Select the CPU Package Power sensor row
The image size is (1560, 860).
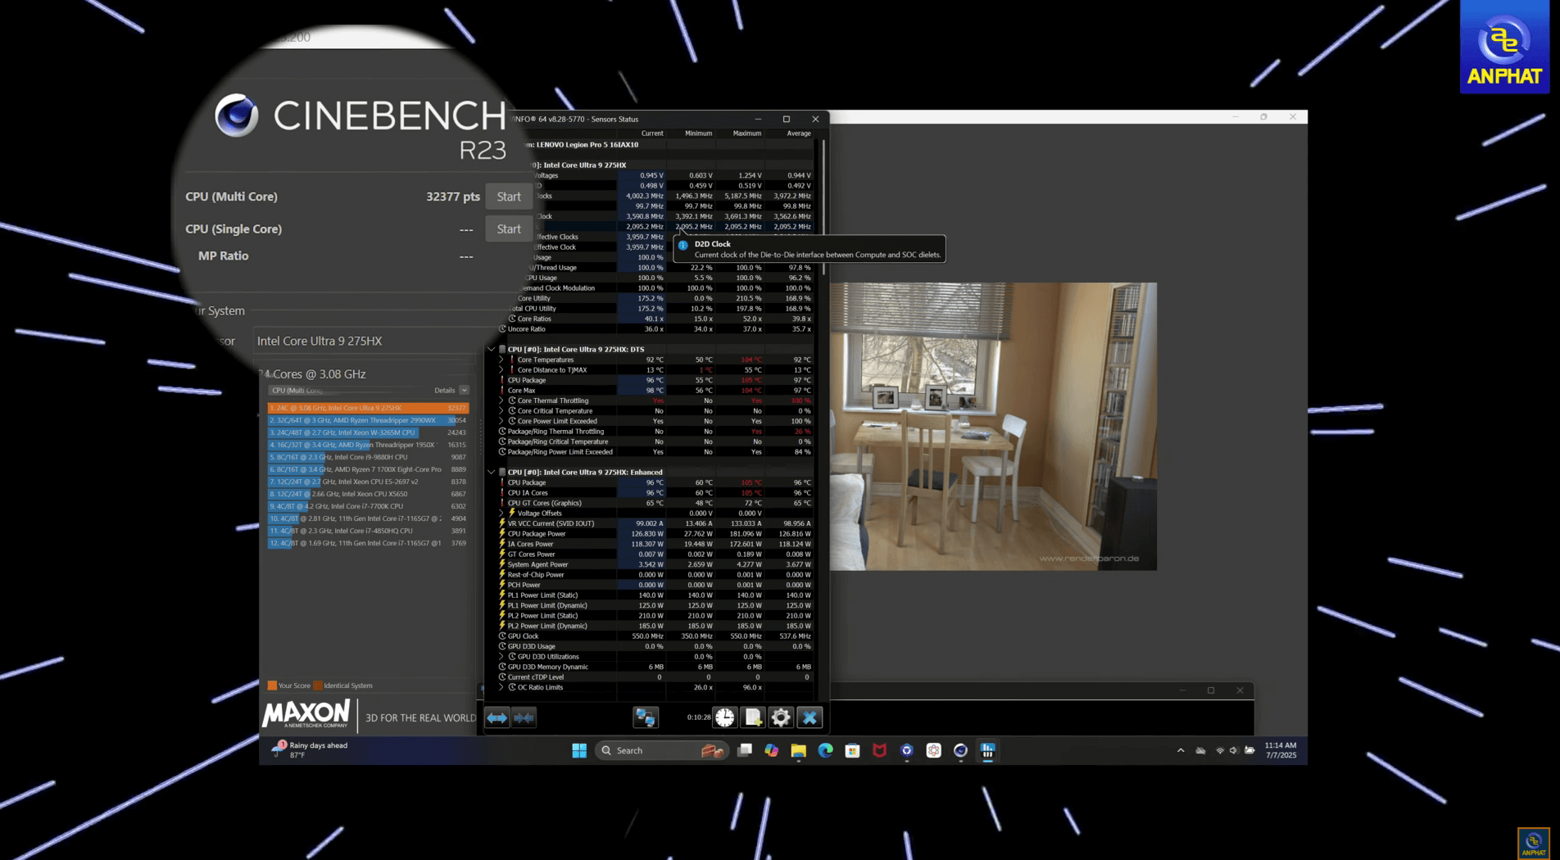click(655, 533)
